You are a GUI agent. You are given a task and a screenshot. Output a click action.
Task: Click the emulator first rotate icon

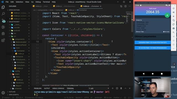174,20
